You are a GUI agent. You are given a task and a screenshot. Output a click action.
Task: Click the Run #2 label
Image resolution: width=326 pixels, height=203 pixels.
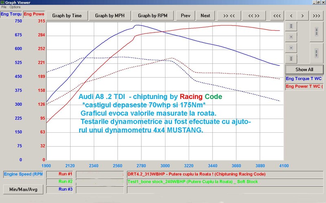pos(59,182)
